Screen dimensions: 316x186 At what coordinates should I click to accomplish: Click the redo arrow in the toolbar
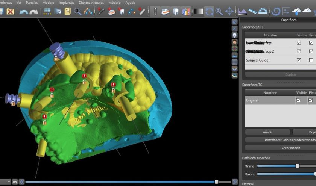pos(34,11)
